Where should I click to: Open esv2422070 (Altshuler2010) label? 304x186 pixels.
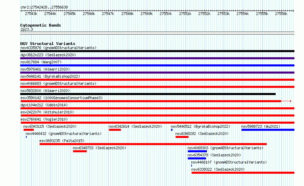(47, 112)
